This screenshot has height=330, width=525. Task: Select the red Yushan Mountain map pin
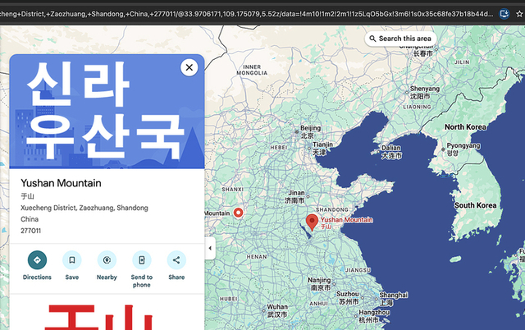312,222
